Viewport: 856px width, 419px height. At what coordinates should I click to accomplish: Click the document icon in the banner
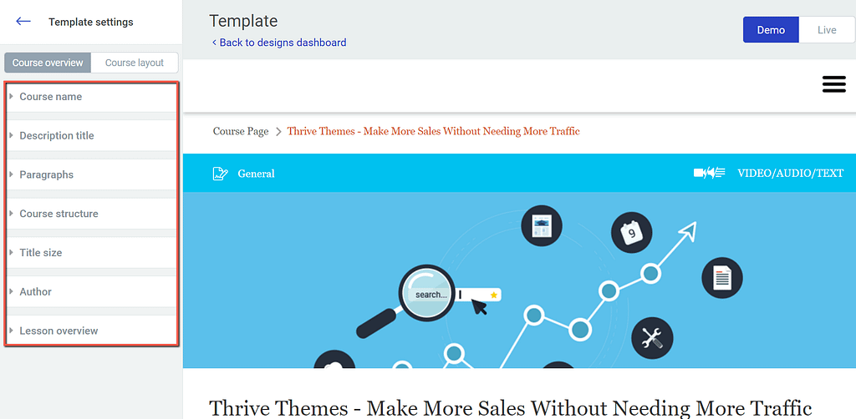coord(722,277)
